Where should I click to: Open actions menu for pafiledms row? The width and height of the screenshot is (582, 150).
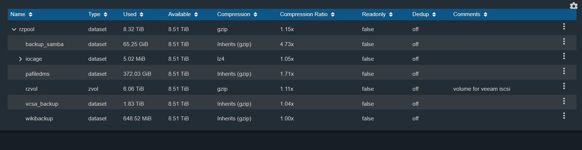coord(564,71)
